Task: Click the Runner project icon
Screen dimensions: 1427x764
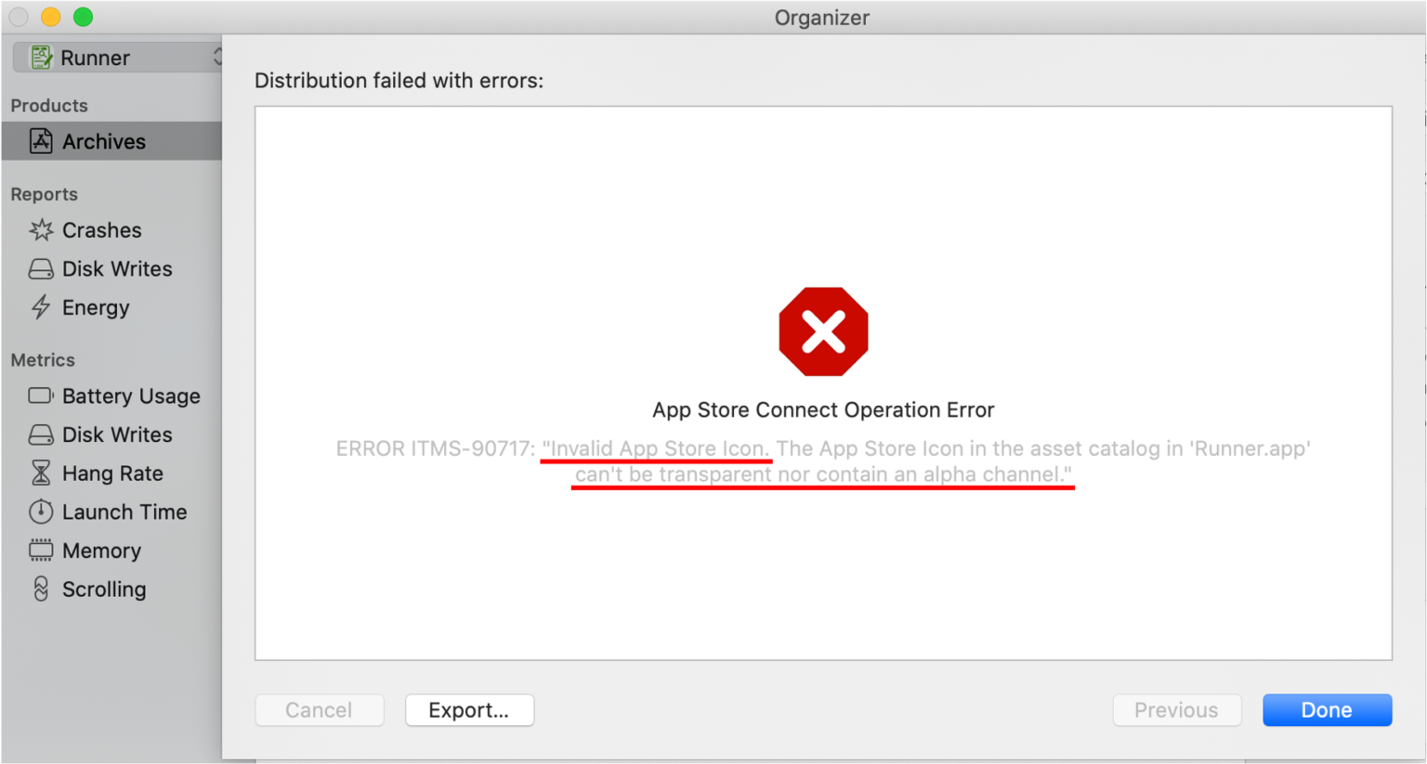Action: coord(39,57)
